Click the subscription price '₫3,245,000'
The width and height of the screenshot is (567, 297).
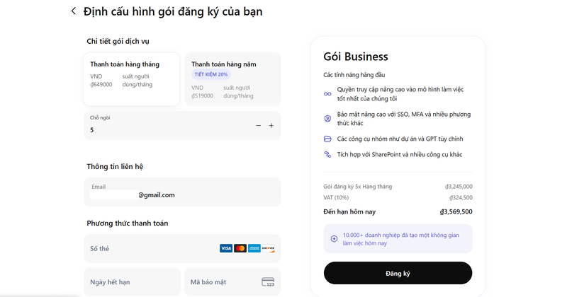459,187
